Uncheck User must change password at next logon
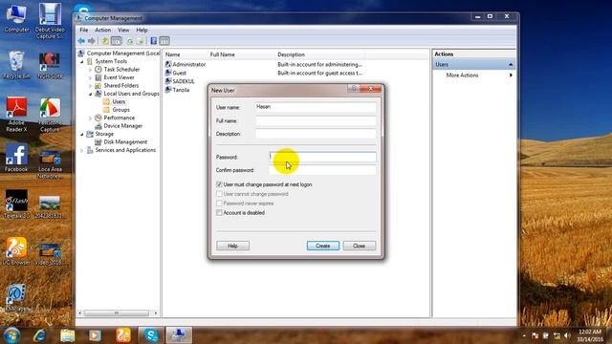 219,184
